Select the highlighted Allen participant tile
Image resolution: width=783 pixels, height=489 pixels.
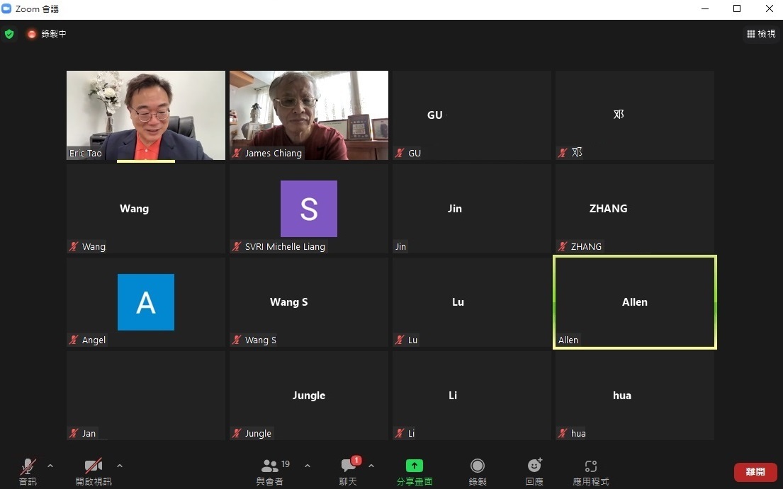(x=635, y=302)
